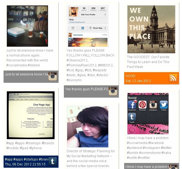Click the '#app #apps #startups #brands' caption
182x169 pixels.
pos(30,145)
